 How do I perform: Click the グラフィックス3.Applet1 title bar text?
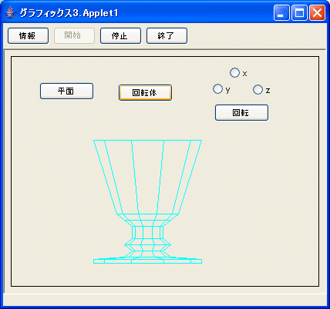click(x=69, y=13)
